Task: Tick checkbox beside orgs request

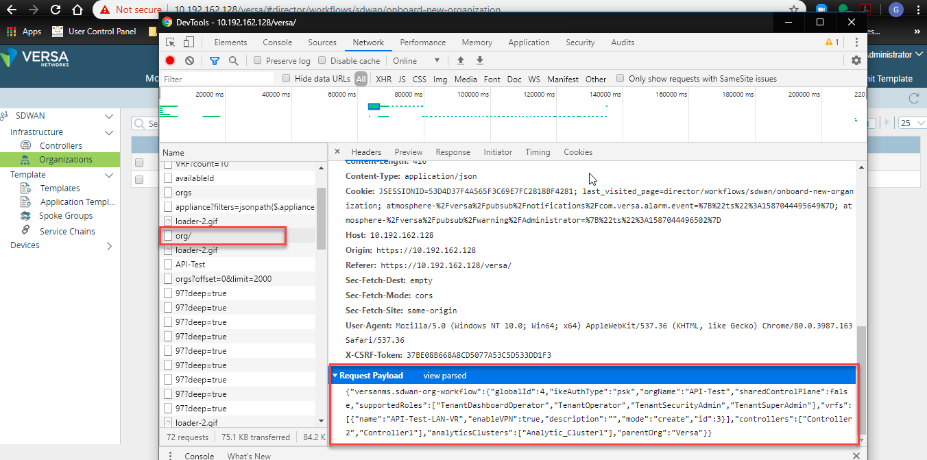Action: tap(169, 193)
